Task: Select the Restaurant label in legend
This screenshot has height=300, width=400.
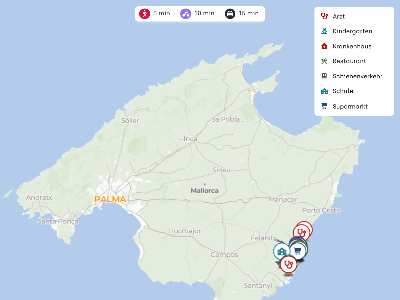Action: coord(349,61)
